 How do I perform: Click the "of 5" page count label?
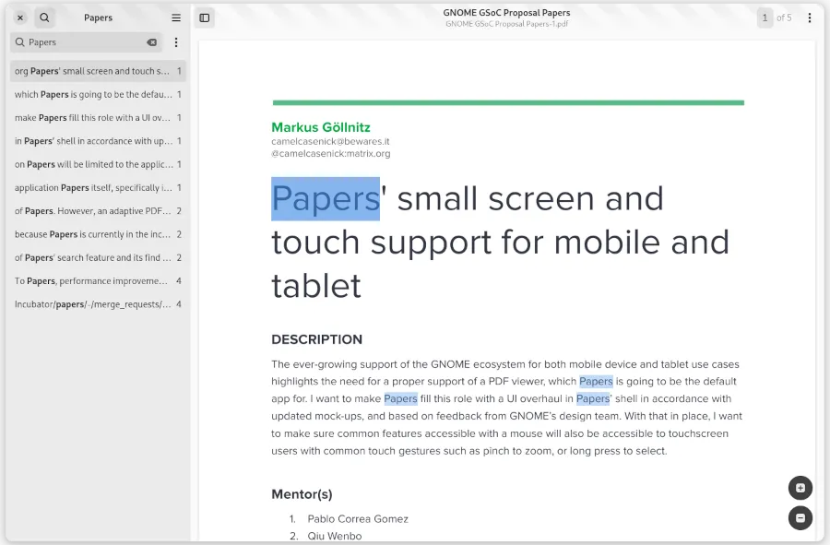[x=784, y=18]
